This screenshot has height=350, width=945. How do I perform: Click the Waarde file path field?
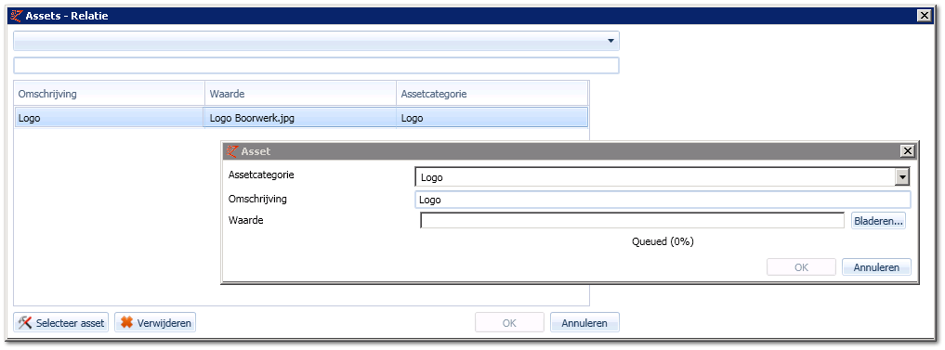[x=632, y=221]
